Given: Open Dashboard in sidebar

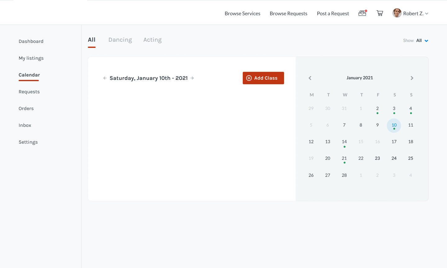Looking at the screenshot, I should [x=31, y=41].
